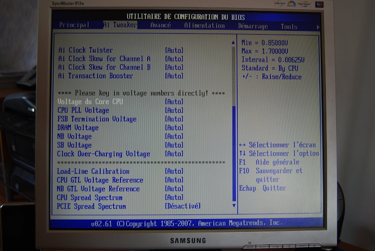Click the scroll up arrow in settings list
The width and height of the screenshot is (375, 251).
pos(233,43)
